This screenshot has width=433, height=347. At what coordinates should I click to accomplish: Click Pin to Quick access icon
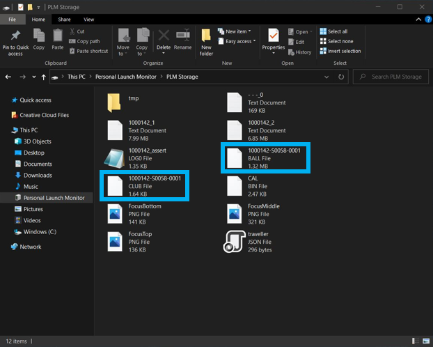(15, 43)
